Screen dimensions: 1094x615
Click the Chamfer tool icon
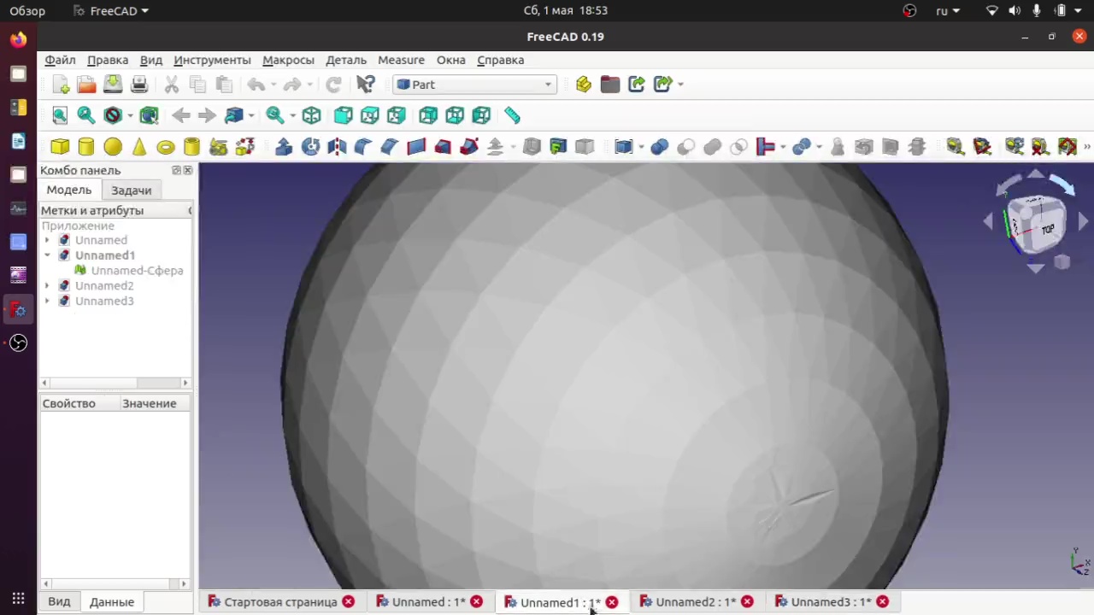pyautogui.click(x=390, y=147)
